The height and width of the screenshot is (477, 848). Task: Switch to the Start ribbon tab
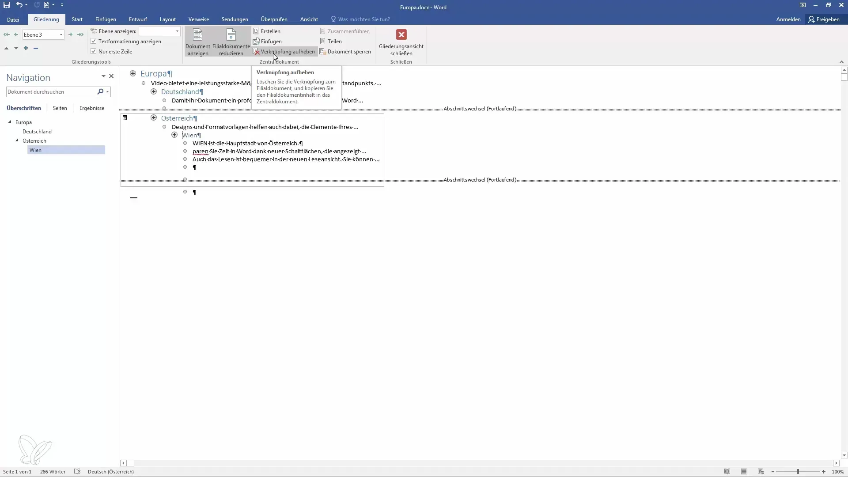[x=77, y=19]
